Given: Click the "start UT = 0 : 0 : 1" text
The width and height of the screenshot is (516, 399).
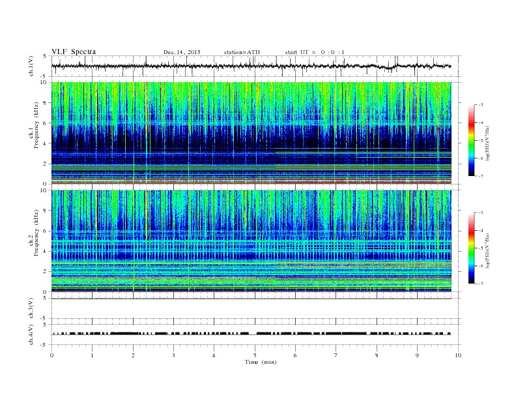Looking at the screenshot, I should tap(315, 52).
